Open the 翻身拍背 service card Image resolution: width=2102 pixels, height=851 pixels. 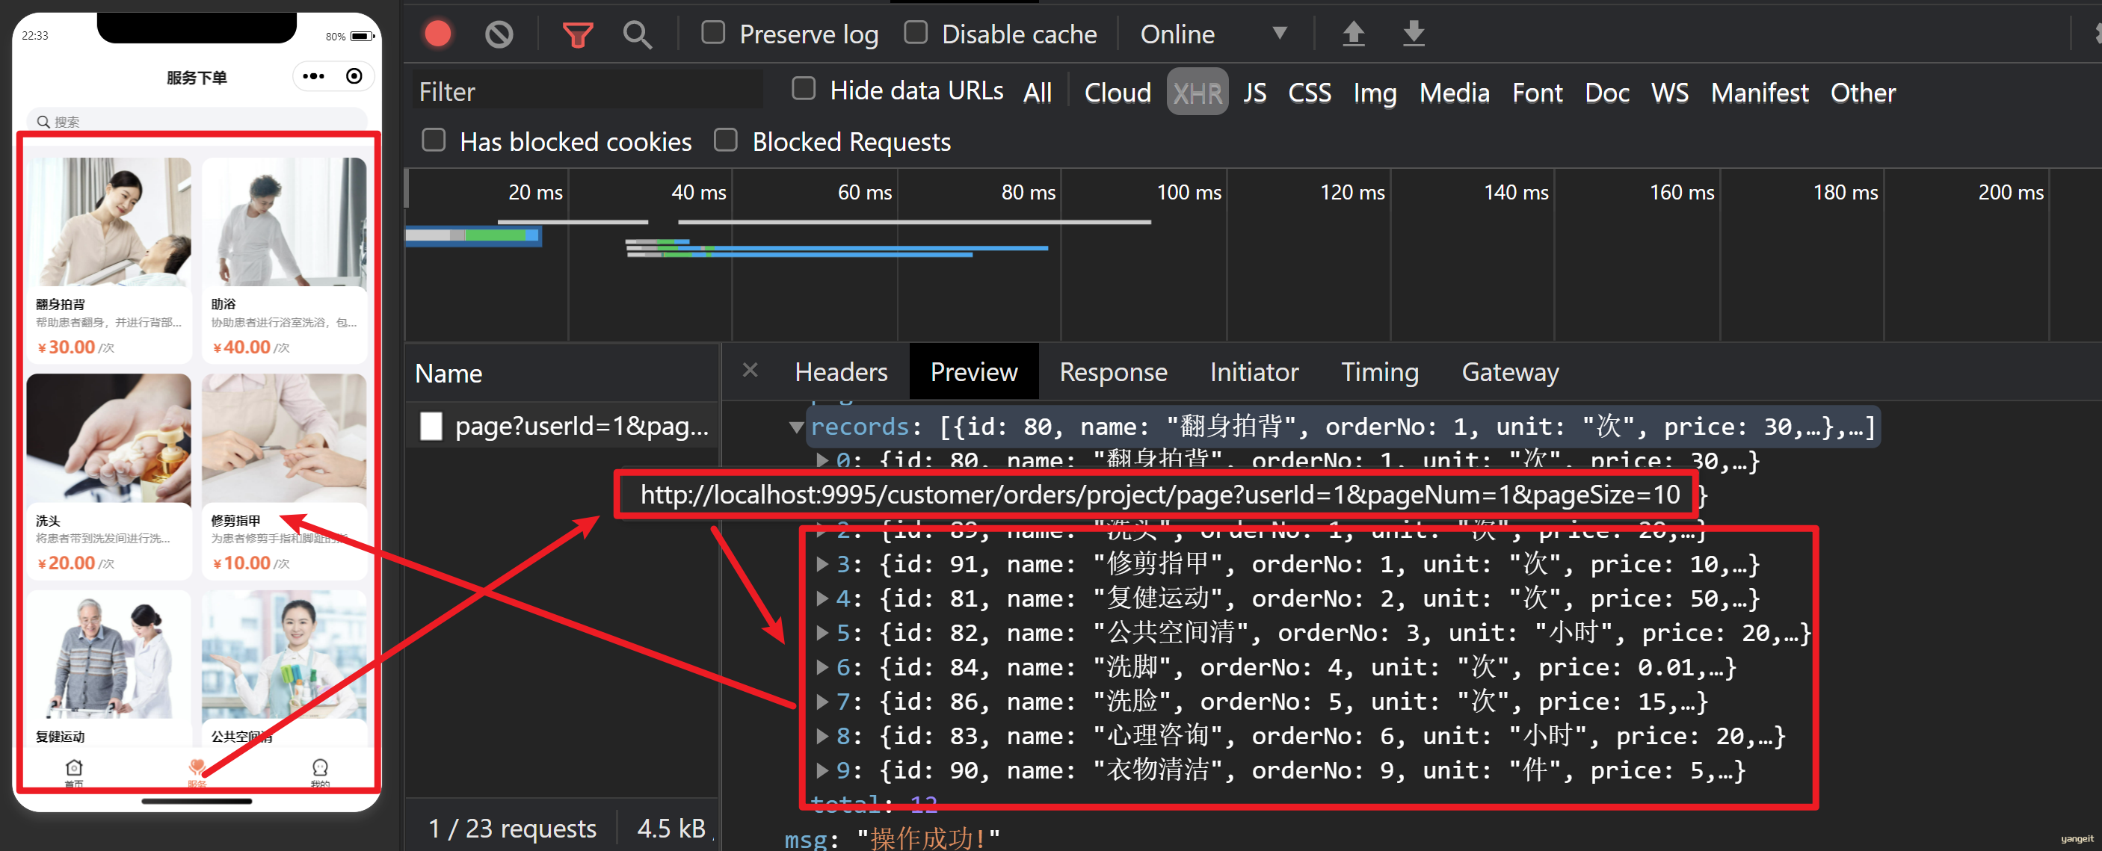108,259
